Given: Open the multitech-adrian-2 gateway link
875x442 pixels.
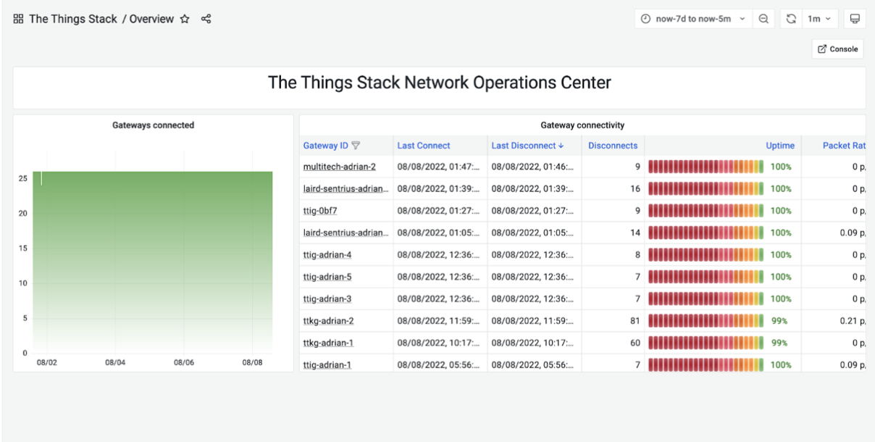Looking at the screenshot, I should click(x=339, y=167).
